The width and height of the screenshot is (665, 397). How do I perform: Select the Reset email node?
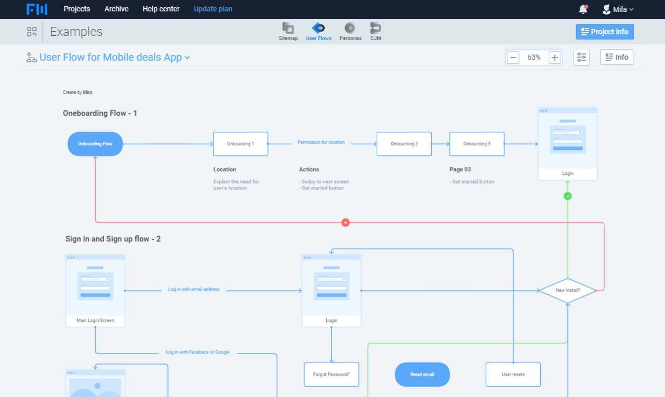pos(422,375)
